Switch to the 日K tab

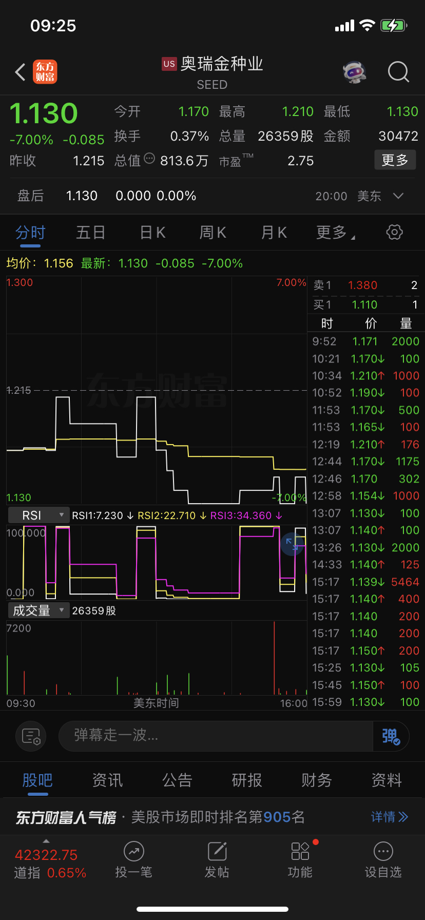click(x=153, y=233)
